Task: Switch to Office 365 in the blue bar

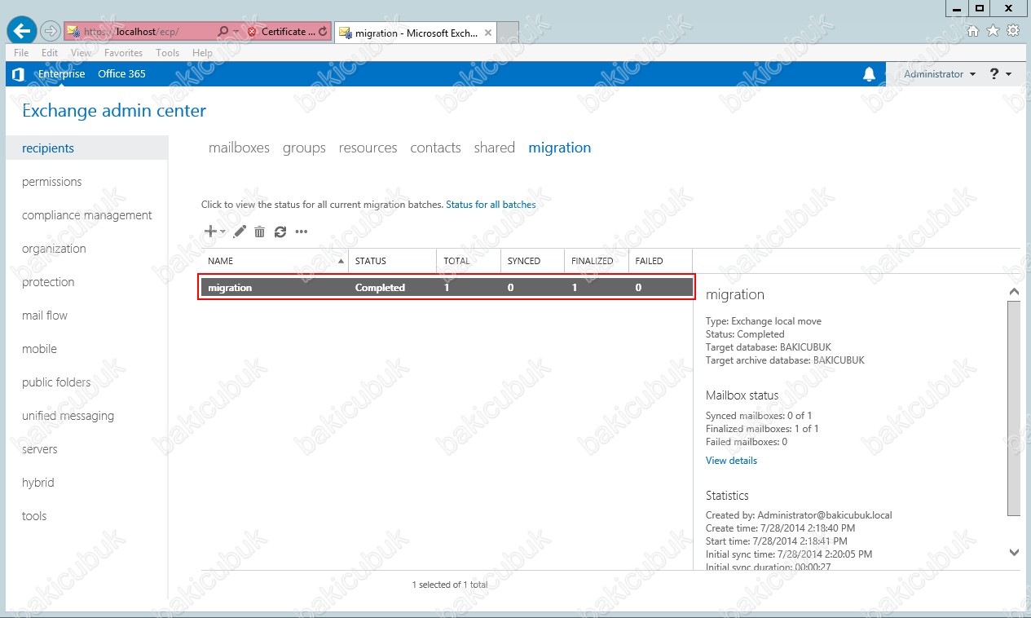Action: tap(121, 74)
